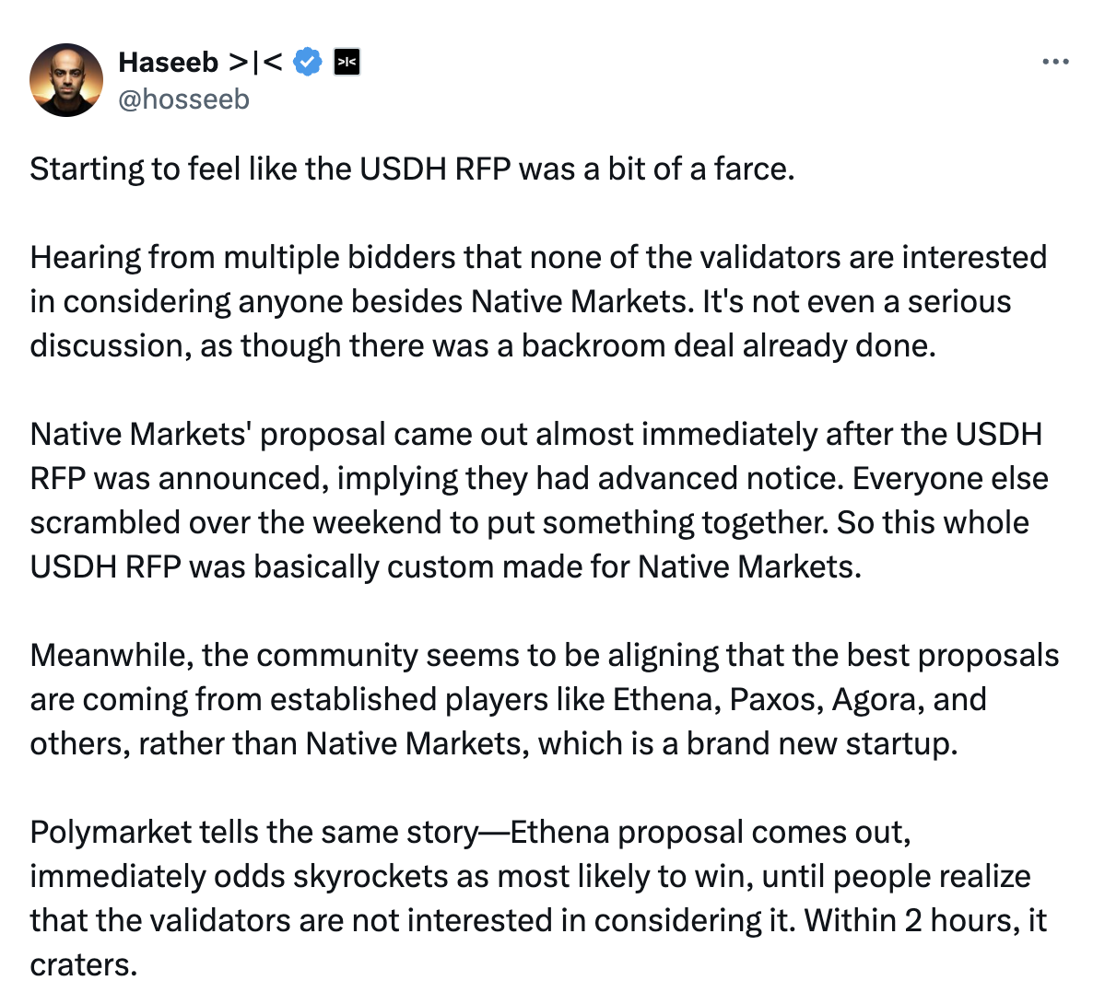1093x1004 pixels.
Task: Click the phrase 'USDH RFP' in the first line
Action: click(x=434, y=169)
